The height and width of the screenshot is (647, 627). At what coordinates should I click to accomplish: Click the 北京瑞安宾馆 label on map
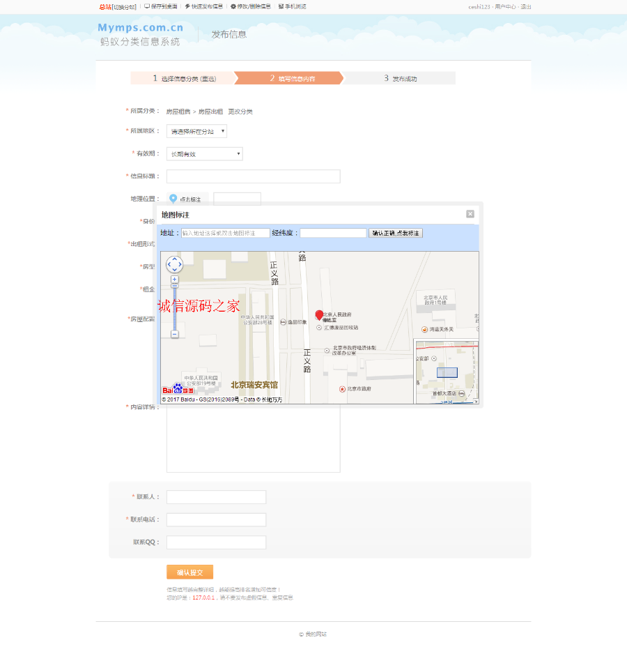(254, 385)
